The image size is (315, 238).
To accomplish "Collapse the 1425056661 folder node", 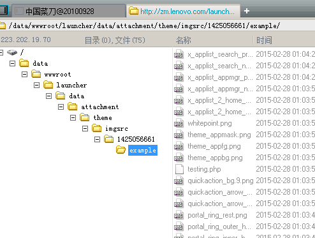I will pyautogui.click(x=98, y=139).
